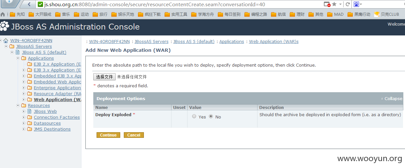This screenshot has height=168, width=405.
Task: Collapse the JBoss AS 5 (default) node
Action: 12,52
